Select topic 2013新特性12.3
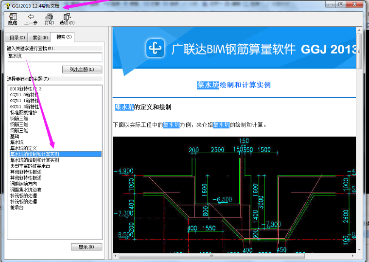Viewport: 369px width, 262px height. (x=26, y=88)
